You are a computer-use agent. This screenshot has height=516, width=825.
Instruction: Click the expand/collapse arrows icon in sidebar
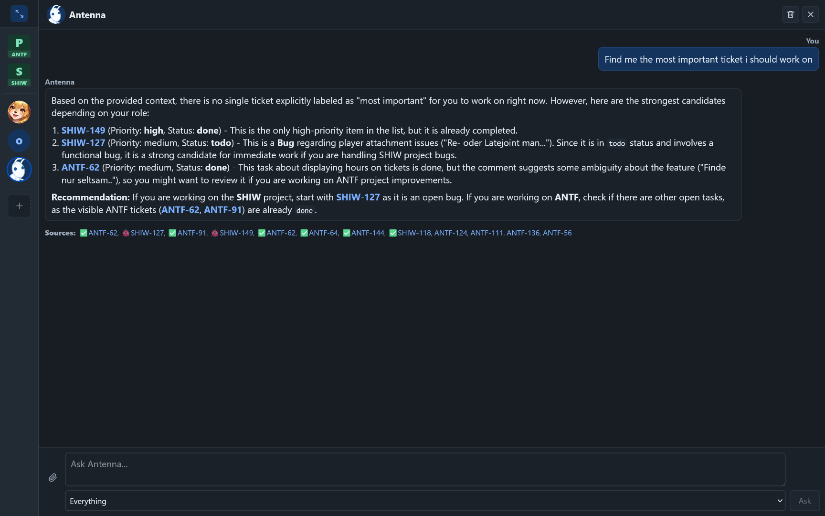click(x=19, y=14)
